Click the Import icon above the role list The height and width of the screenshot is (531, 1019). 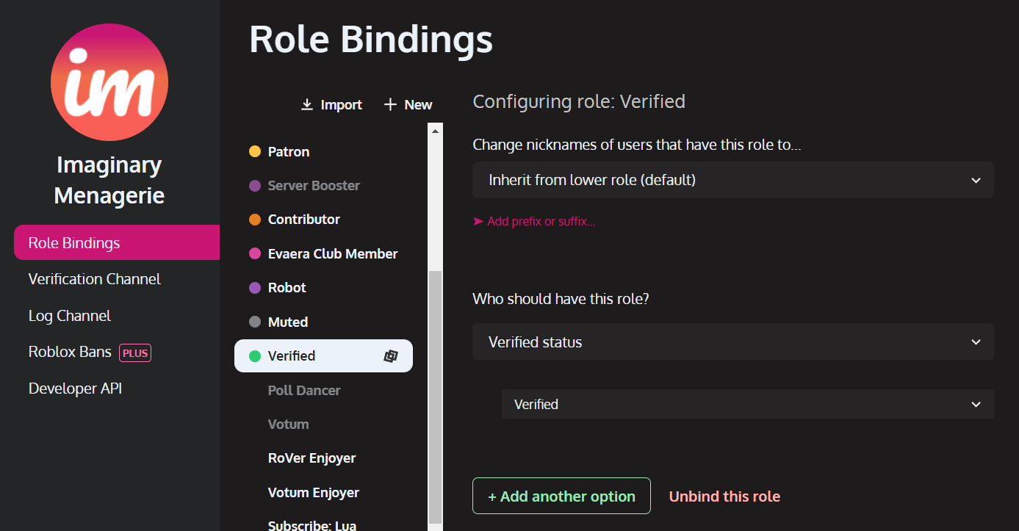pyautogui.click(x=306, y=104)
